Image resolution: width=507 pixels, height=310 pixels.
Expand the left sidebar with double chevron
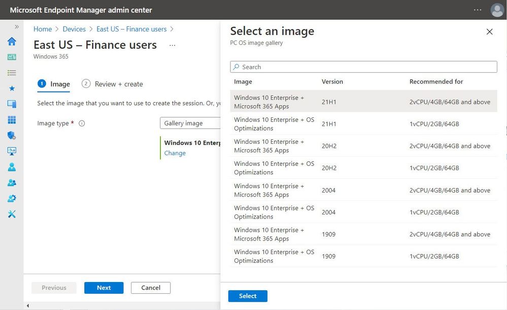click(17, 27)
